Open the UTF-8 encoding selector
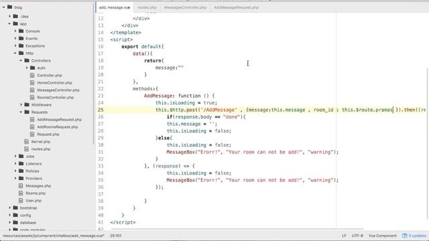 coord(357,236)
